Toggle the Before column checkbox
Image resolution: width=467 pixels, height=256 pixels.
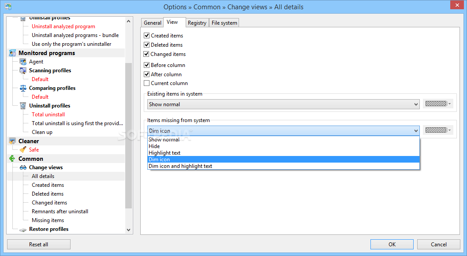pyautogui.click(x=146, y=65)
